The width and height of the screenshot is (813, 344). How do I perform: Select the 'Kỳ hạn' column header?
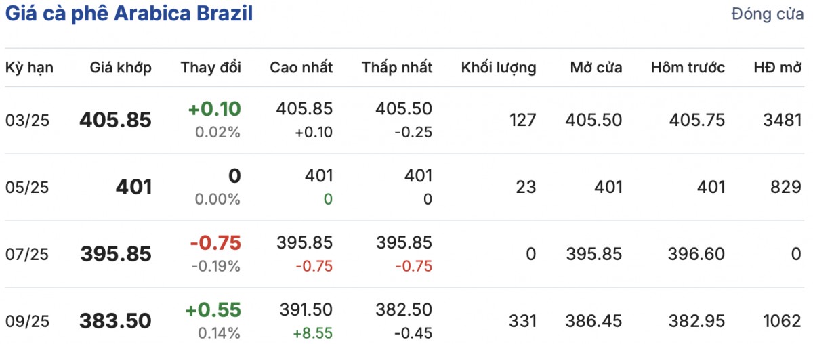pyautogui.click(x=30, y=68)
